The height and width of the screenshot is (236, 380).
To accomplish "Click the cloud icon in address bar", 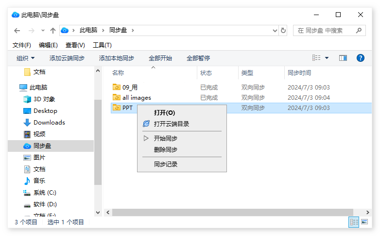I will click(65, 30).
